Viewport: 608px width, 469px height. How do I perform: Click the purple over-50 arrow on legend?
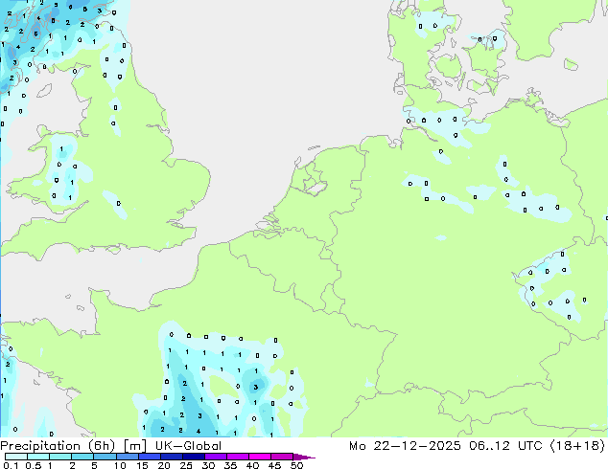pyautogui.click(x=304, y=457)
